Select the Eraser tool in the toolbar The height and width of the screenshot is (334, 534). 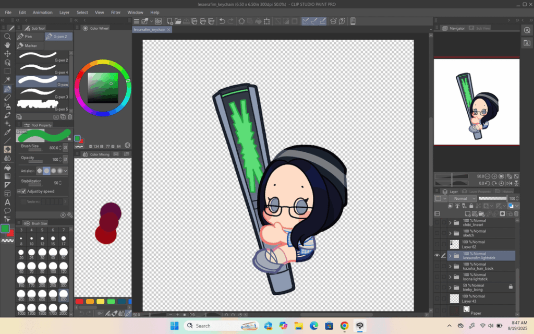point(7,97)
